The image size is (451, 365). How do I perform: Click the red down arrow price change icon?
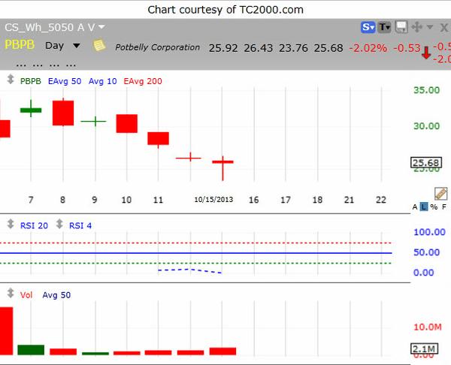[x=426, y=53]
